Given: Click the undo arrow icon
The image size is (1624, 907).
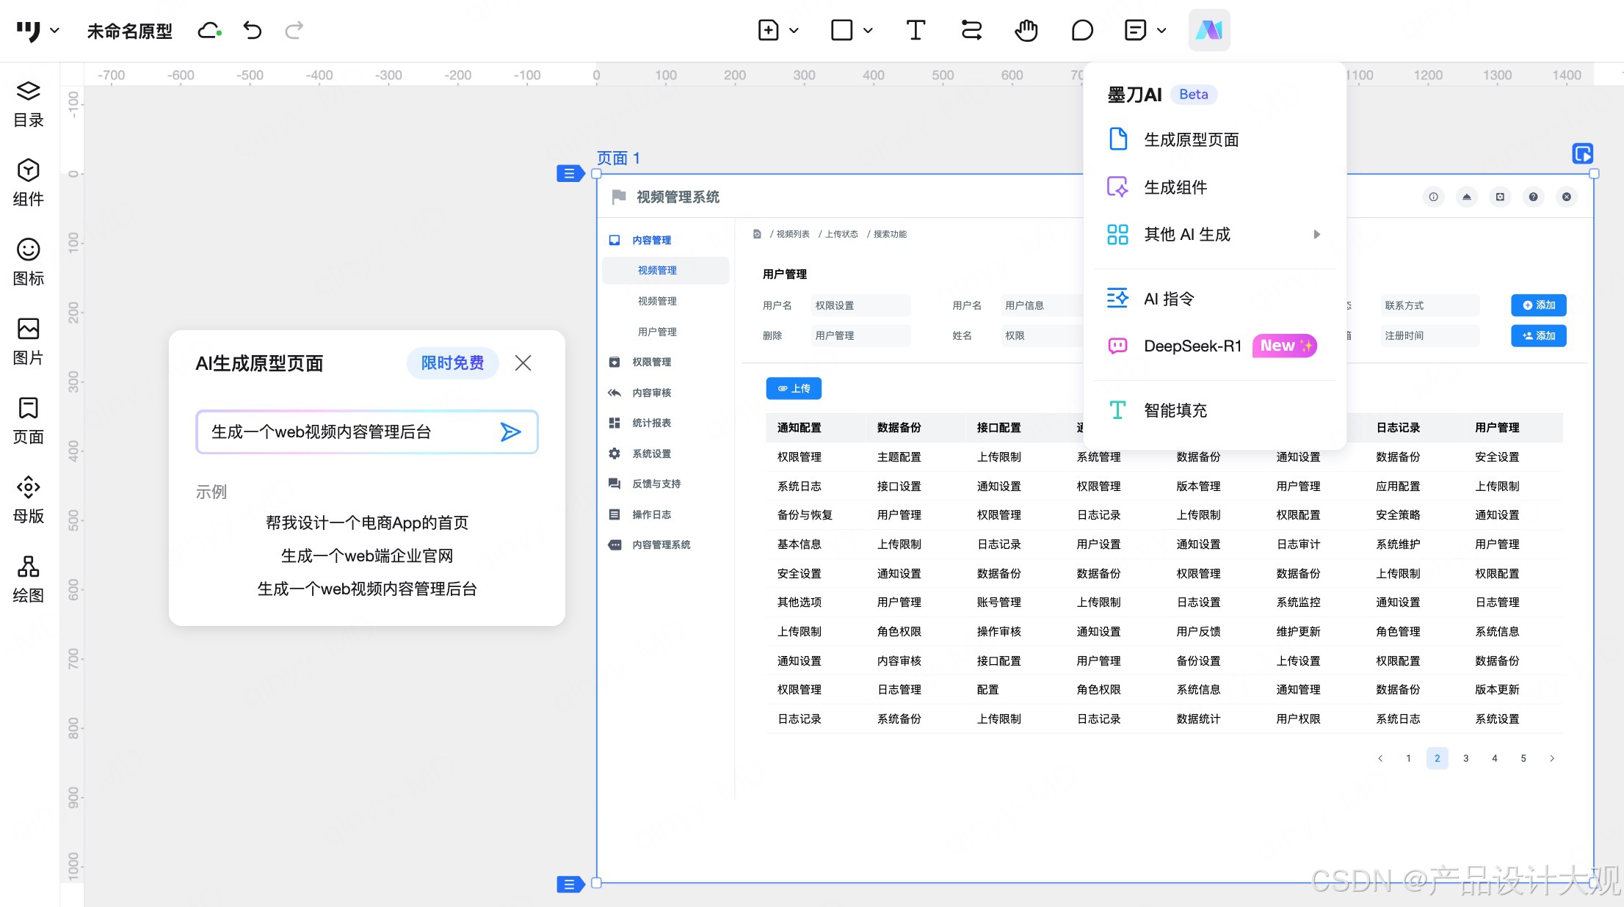Looking at the screenshot, I should (x=253, y=30).
